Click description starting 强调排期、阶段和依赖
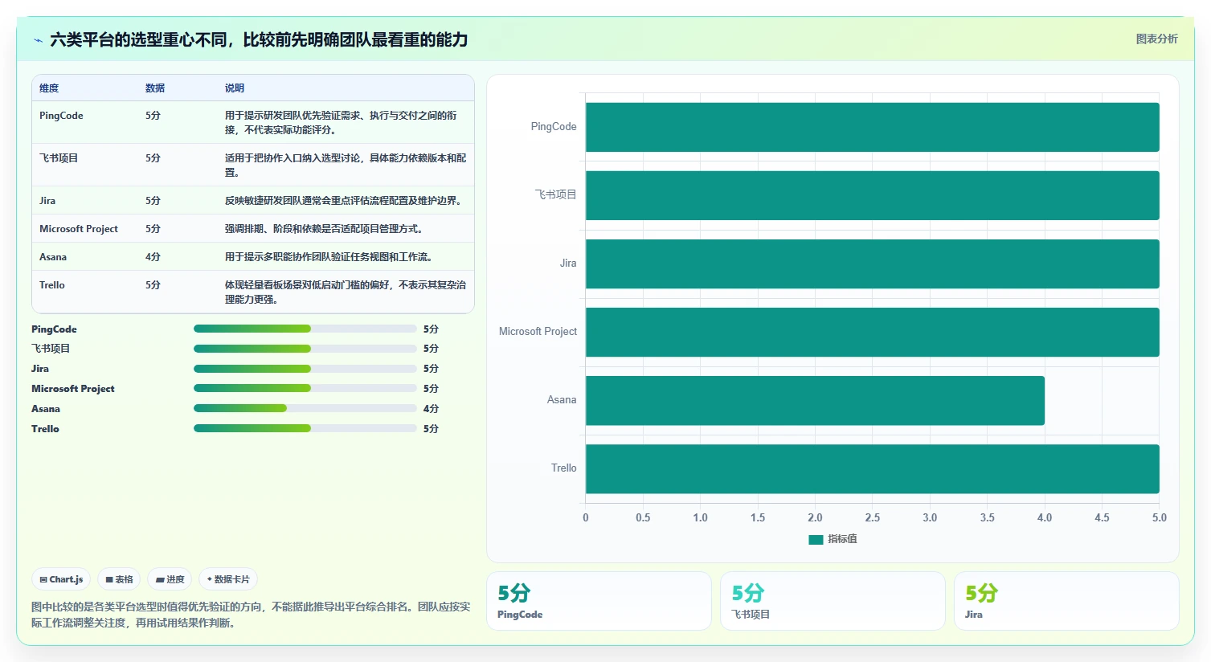 324,229
